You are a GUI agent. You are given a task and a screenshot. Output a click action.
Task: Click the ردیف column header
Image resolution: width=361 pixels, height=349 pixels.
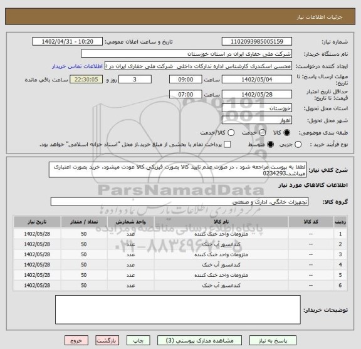pyautogui.click(x=340, y=222)
